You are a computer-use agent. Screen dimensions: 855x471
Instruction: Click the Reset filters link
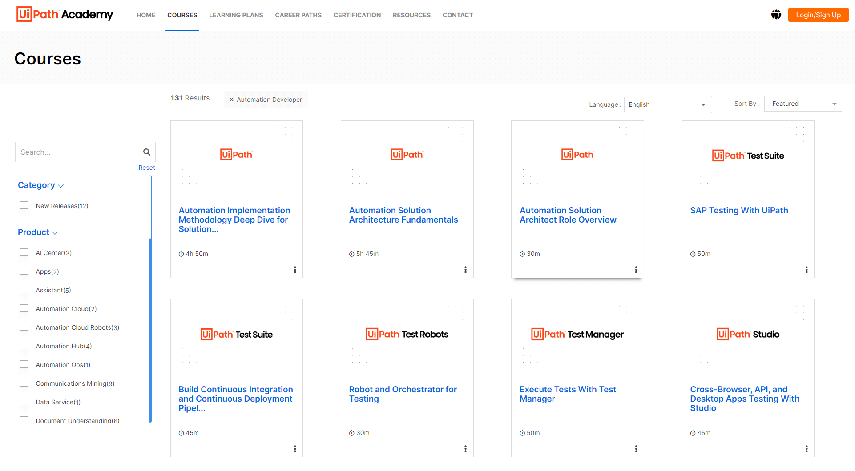[147, 168]
